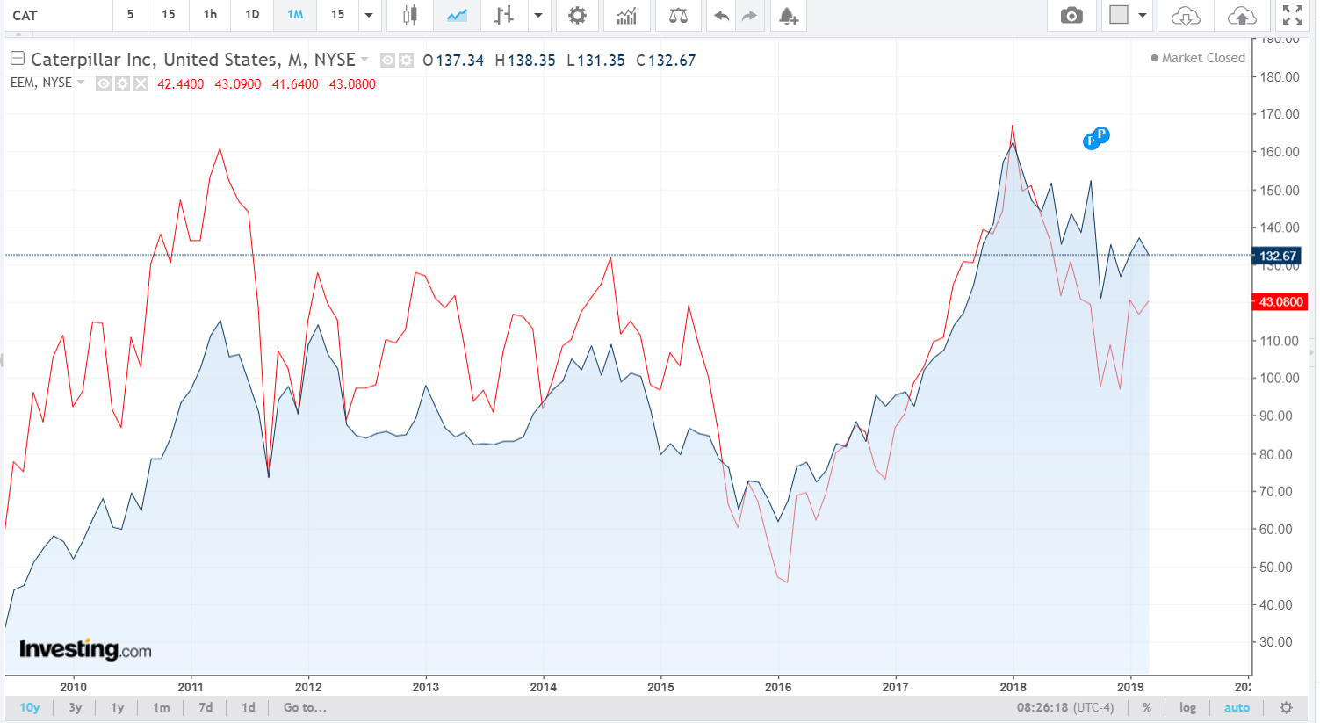
Task: Click the red 43.0800 EEM price label
Action: click(1280, 302)
